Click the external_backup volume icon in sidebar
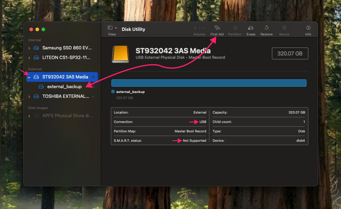The width and height of the screenshot is (341, 209). [x=41, y=87]
